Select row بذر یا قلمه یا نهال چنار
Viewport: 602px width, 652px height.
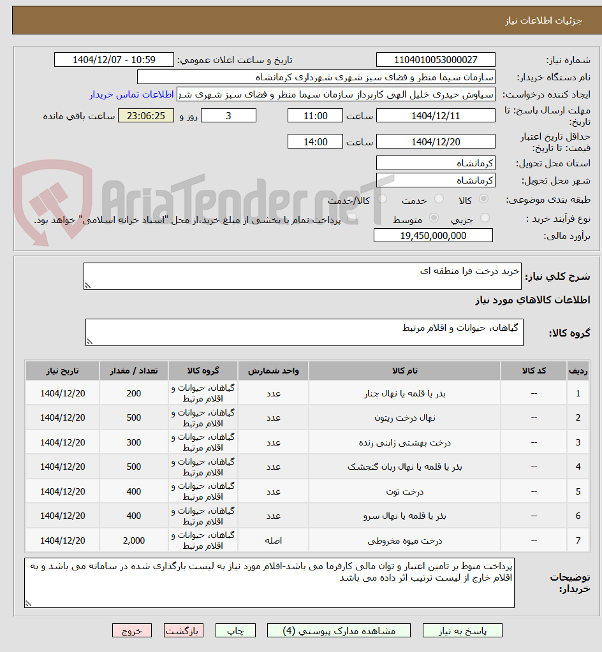tap(307, 393)
